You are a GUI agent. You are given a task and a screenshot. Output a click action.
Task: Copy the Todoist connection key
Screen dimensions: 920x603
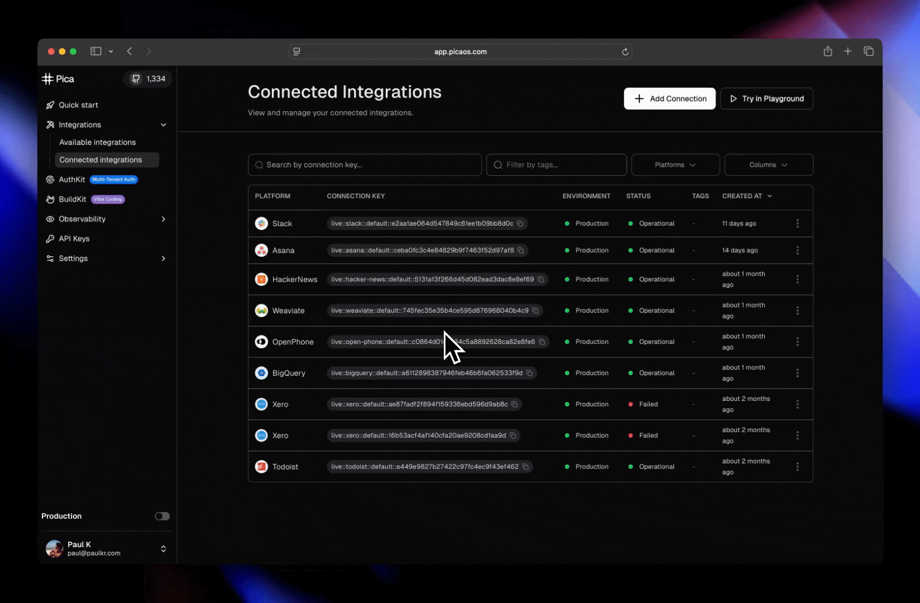525,467
